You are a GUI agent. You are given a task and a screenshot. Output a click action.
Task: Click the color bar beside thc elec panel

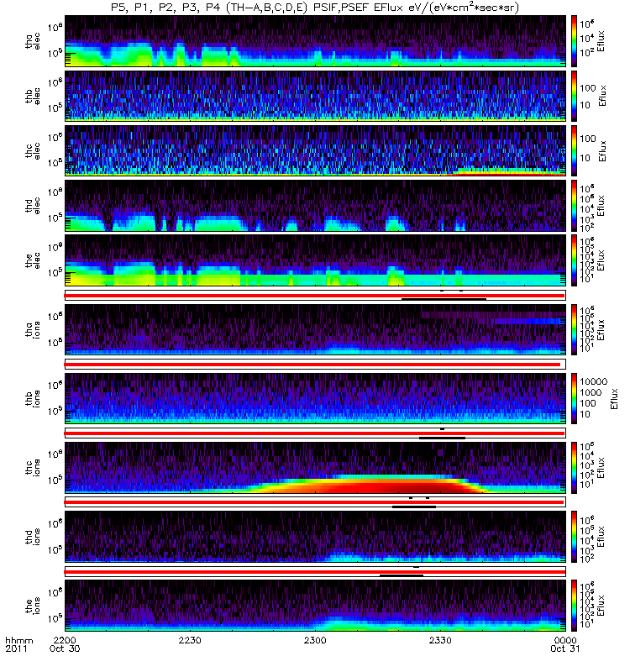(574, 150)
